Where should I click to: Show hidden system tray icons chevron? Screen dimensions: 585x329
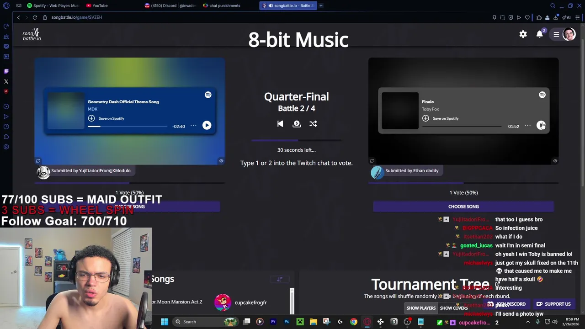(528, 322)
